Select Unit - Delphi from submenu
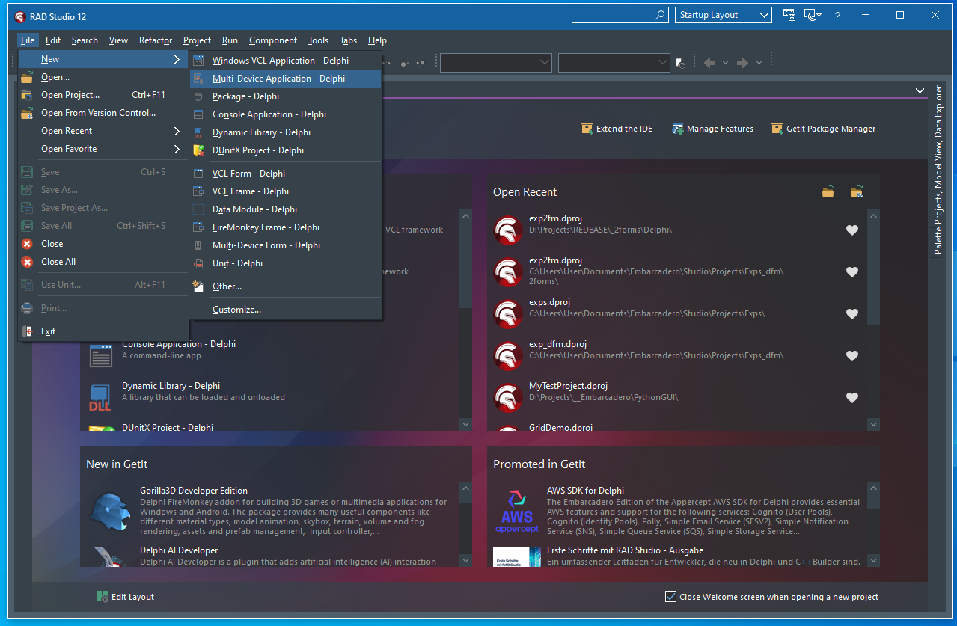 286,263
